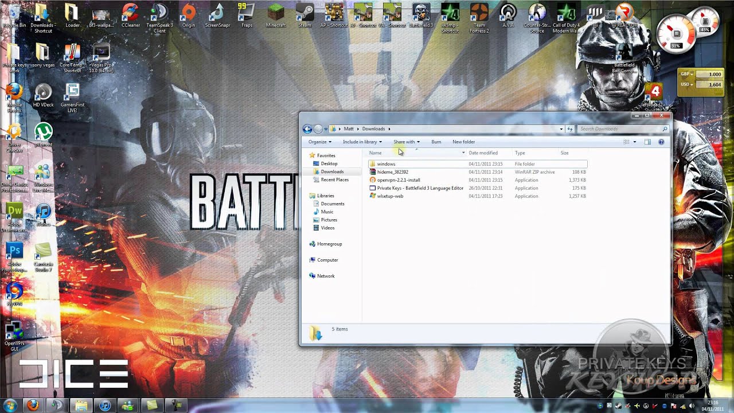Click the Driver Checker desktop icon
This screenshot has height=413, width=734.
point(14,138)
